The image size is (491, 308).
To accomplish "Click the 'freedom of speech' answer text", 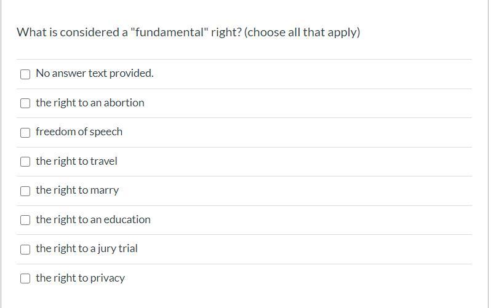I will click(x=79, y=132).
